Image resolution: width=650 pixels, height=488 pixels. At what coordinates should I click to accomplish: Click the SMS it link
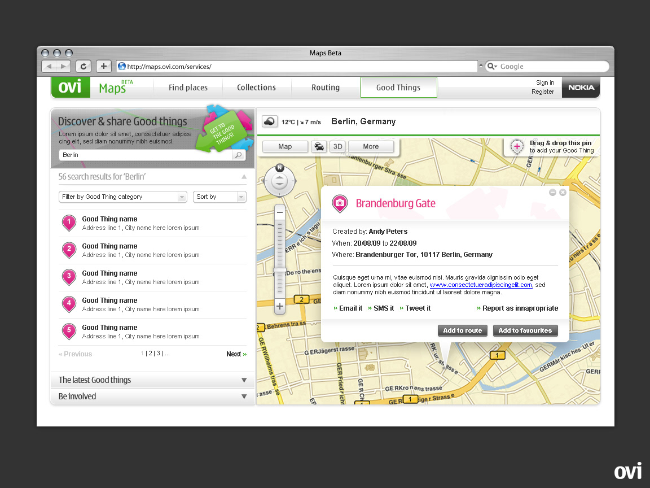pyautogui.click(x=381, y=308)
